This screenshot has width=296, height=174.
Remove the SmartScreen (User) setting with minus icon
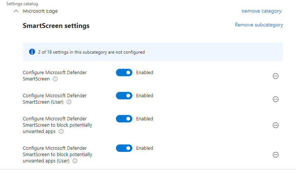click(x=276, y=99)
